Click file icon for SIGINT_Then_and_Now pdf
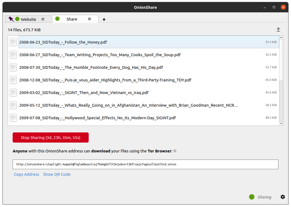The height and width of the screenshot is (207, 291). [x=13, y=92]
